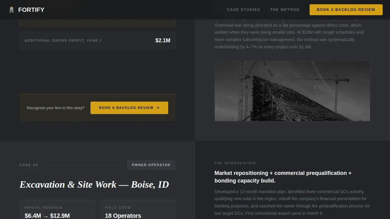Click 'Recognize your firm in this story?' text
The height and width of the screenshot is (219, 390).
(x=55, y=108)
